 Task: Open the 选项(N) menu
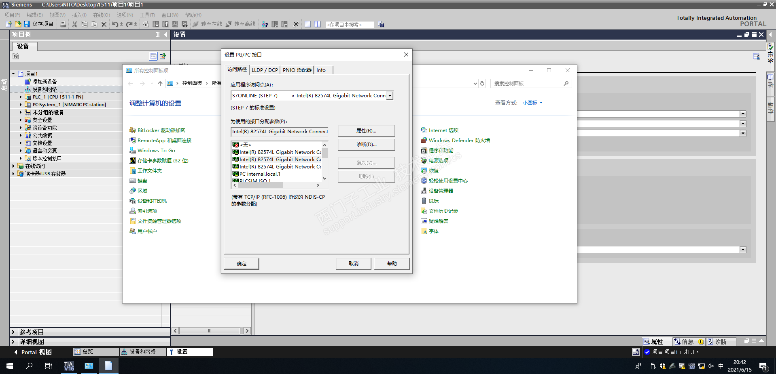(125, 15)
